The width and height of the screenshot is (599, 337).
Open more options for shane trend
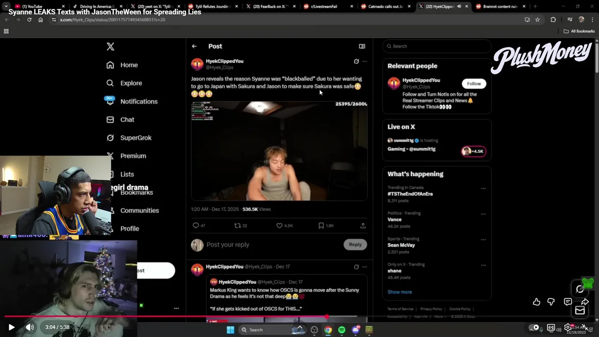coord(483,265)
